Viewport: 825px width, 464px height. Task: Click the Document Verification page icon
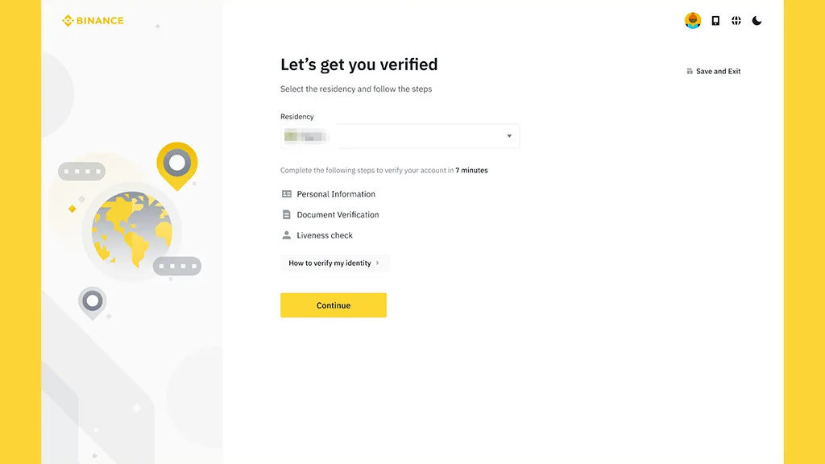(286, 214)
